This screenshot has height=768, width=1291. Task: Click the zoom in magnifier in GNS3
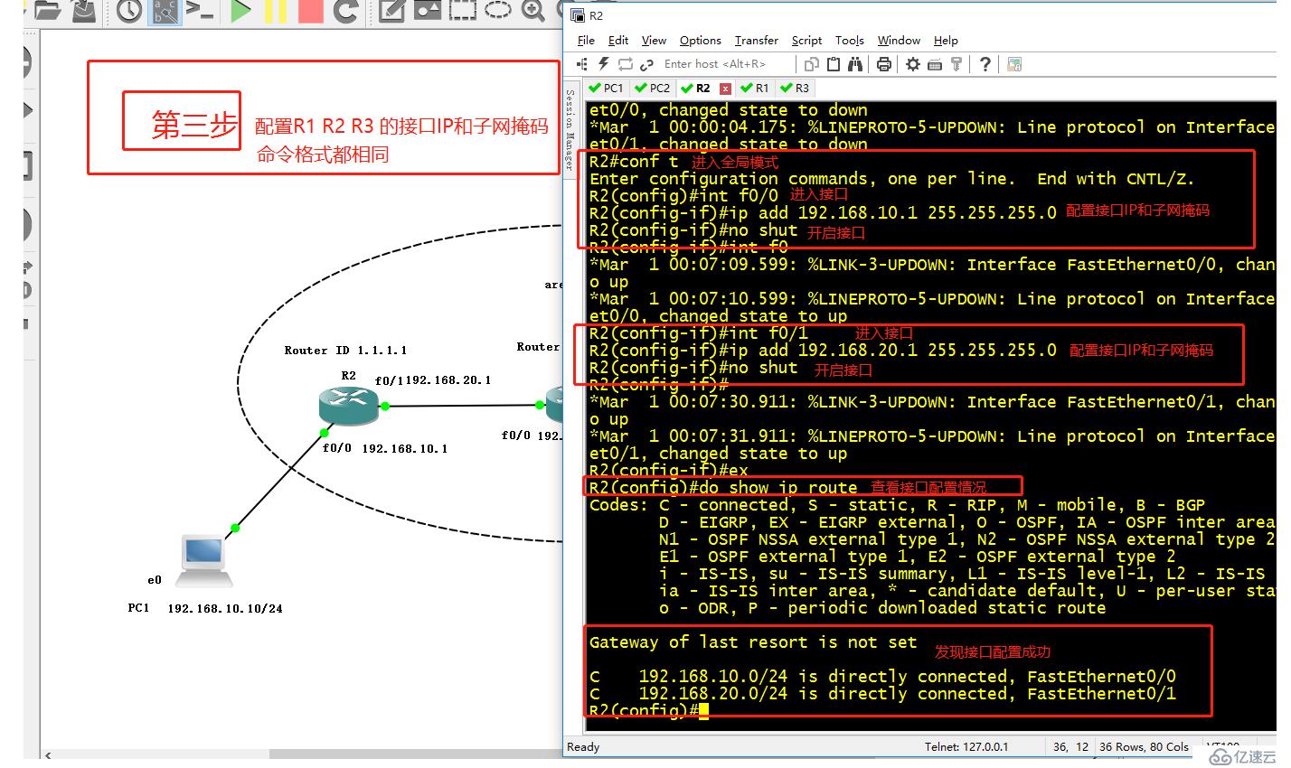[533, 11]
